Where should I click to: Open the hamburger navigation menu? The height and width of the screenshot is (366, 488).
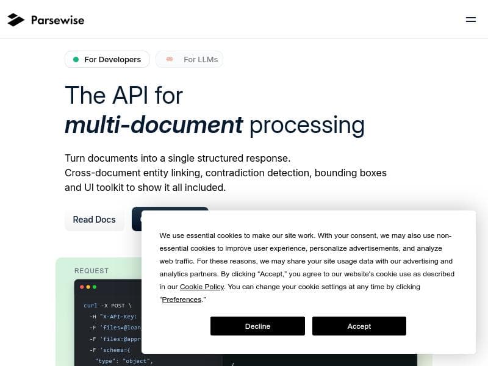[470, 20]
